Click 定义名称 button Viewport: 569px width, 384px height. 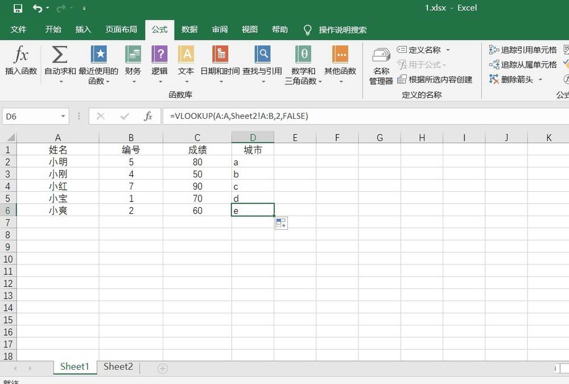point(419,49)
